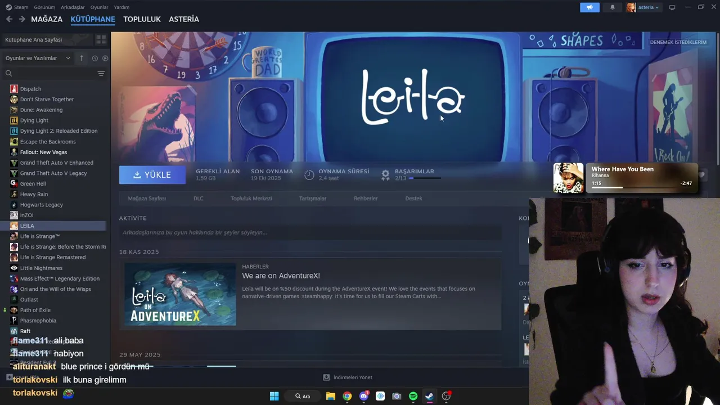The width and height of the screenshot is (720, 405).
Task: Go forward with the right arrow
Action: 22,19
